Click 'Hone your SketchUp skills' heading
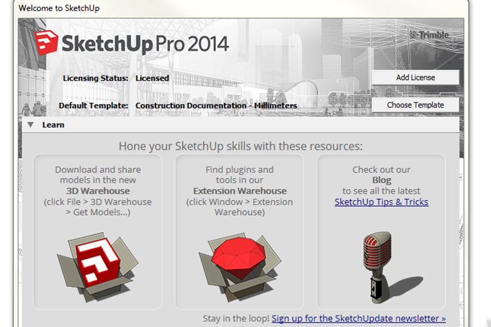The image size is (491, 327). (241, 146)
